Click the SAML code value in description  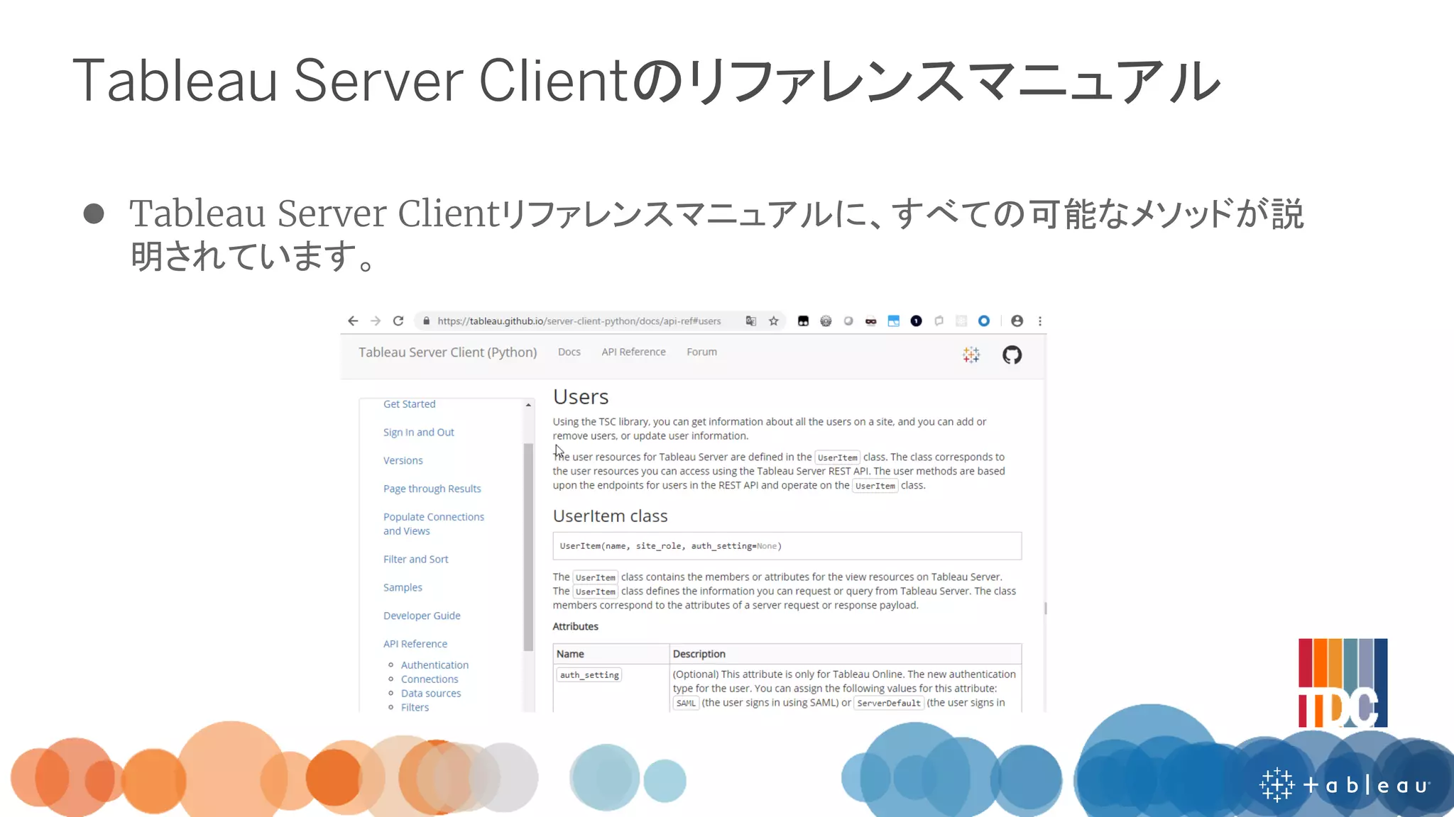(686, 703)
